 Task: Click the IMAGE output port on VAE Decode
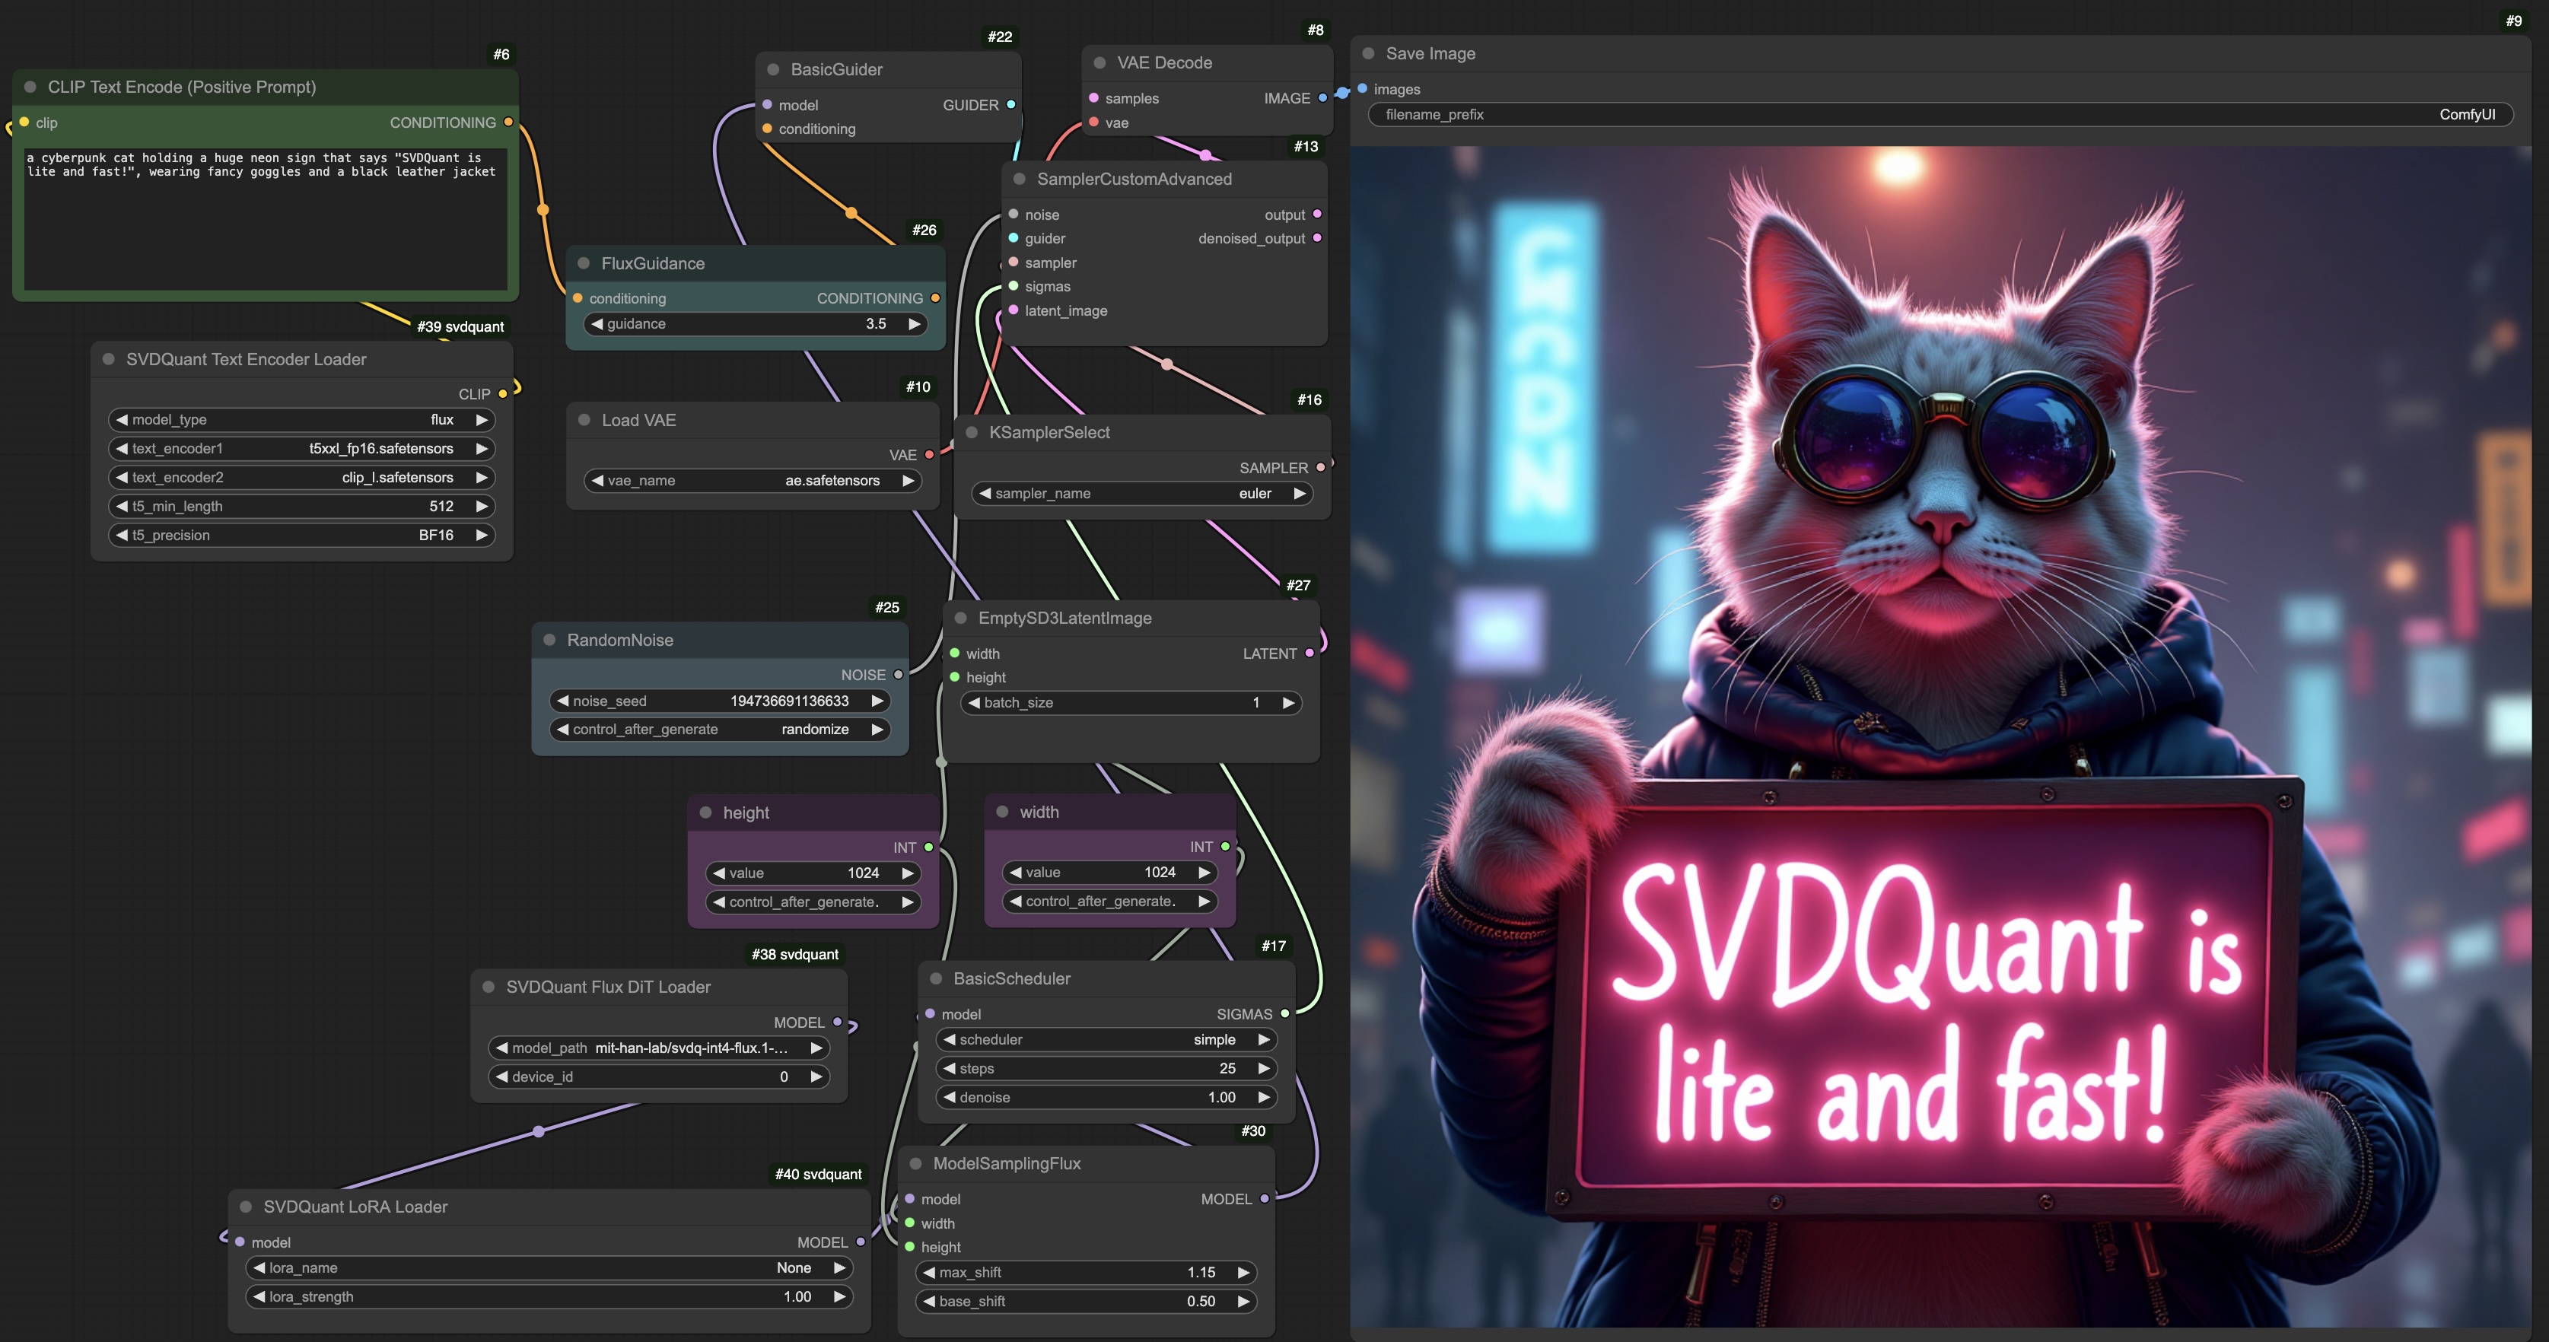point(1322,98)
